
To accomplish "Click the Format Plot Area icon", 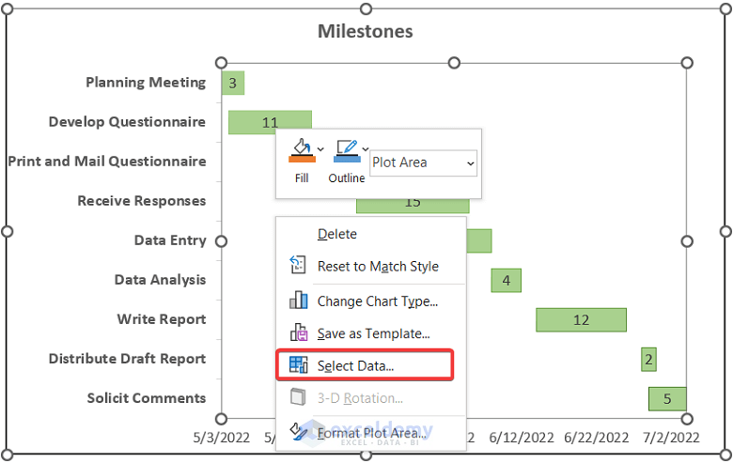I will [x=298, y=431].
